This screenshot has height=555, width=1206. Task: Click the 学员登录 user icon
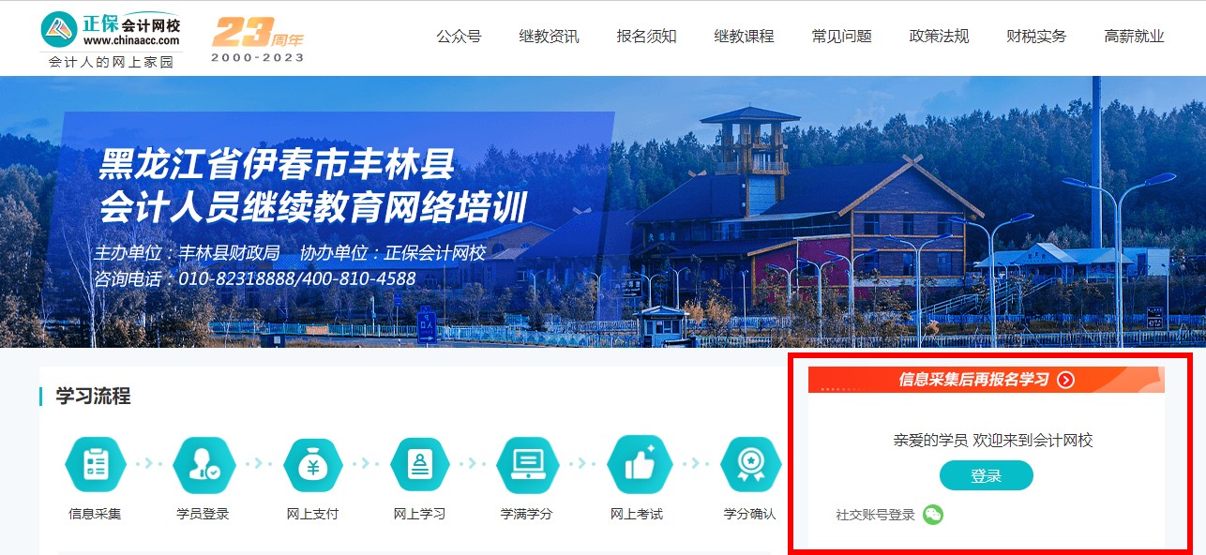point(202,465)
